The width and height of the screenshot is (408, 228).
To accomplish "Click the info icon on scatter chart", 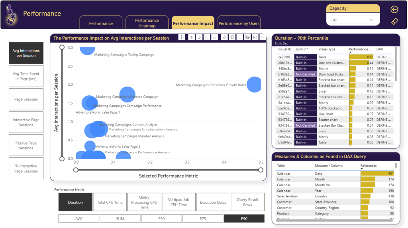I will pos(182,37).
